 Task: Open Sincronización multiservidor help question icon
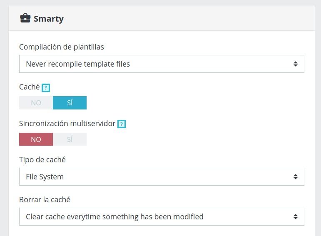tap(122, 124)
